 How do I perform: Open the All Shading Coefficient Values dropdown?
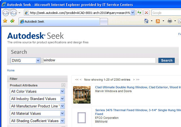[37, 121]
